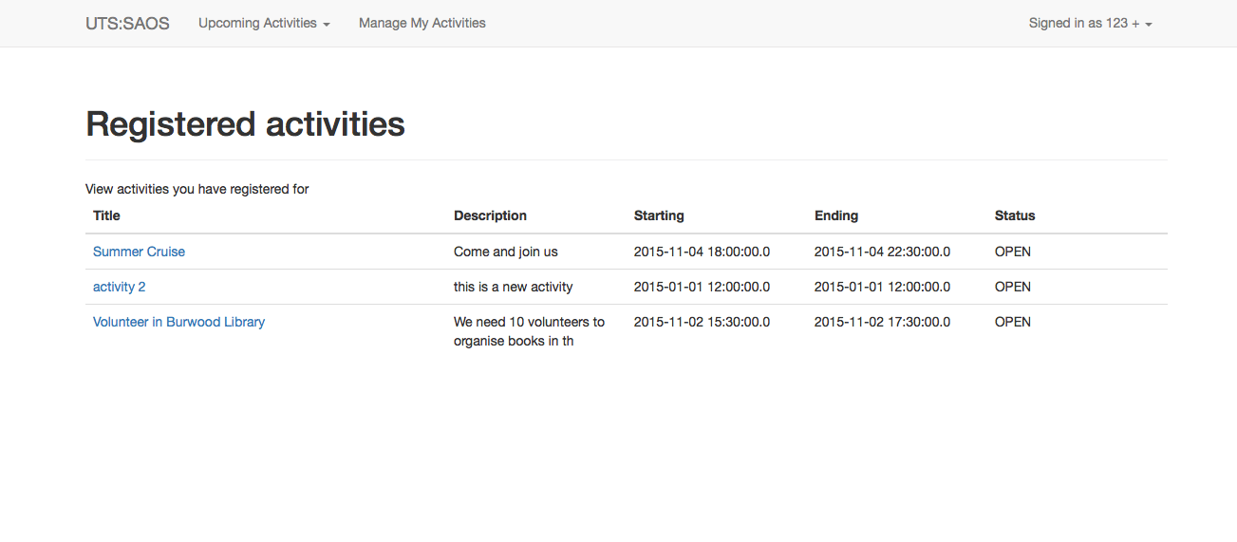Click the OPEN status for activity 2
The height and width of the screenshot is (542, 1237).
click(1013, 287)
